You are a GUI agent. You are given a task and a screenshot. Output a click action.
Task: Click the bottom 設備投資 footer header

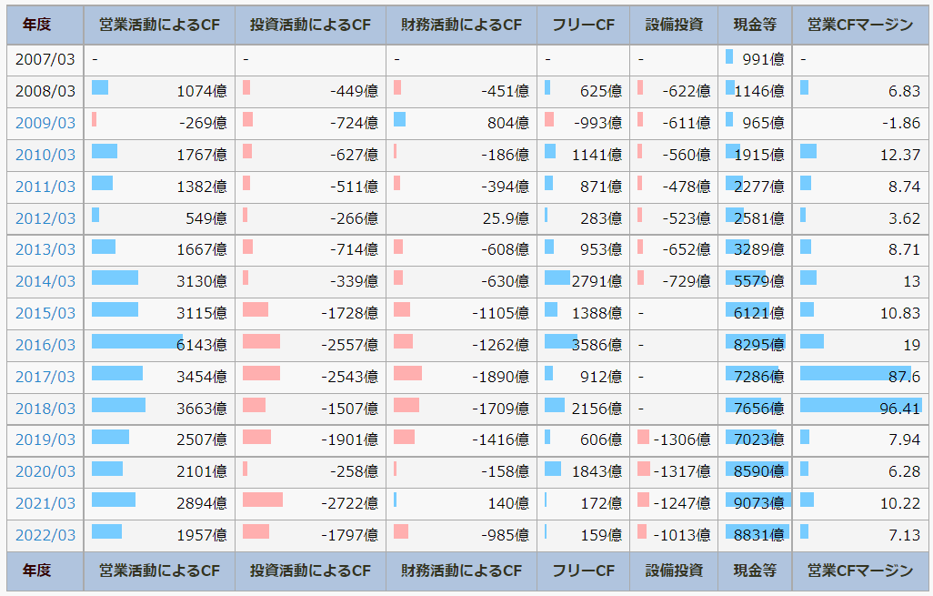coord(674,571)
